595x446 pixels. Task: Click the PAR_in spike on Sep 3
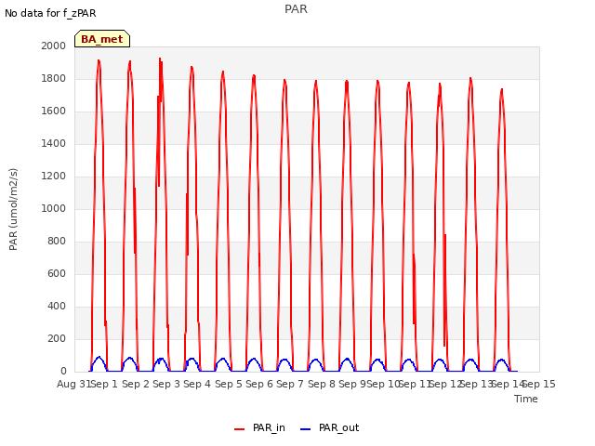(x=160, y=59)
